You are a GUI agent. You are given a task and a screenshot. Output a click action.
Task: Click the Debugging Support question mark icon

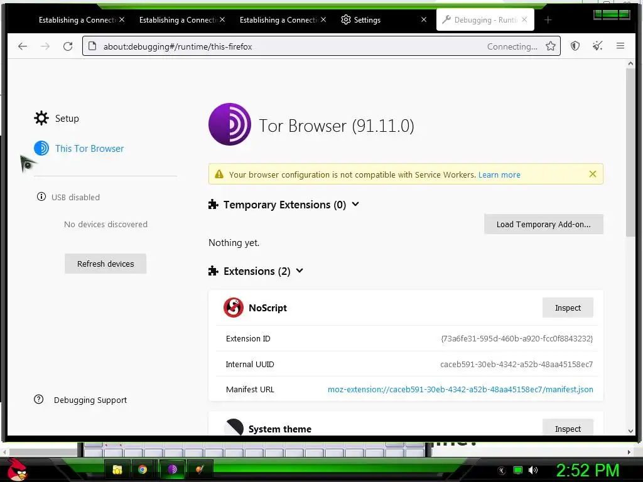pos(38,399)
